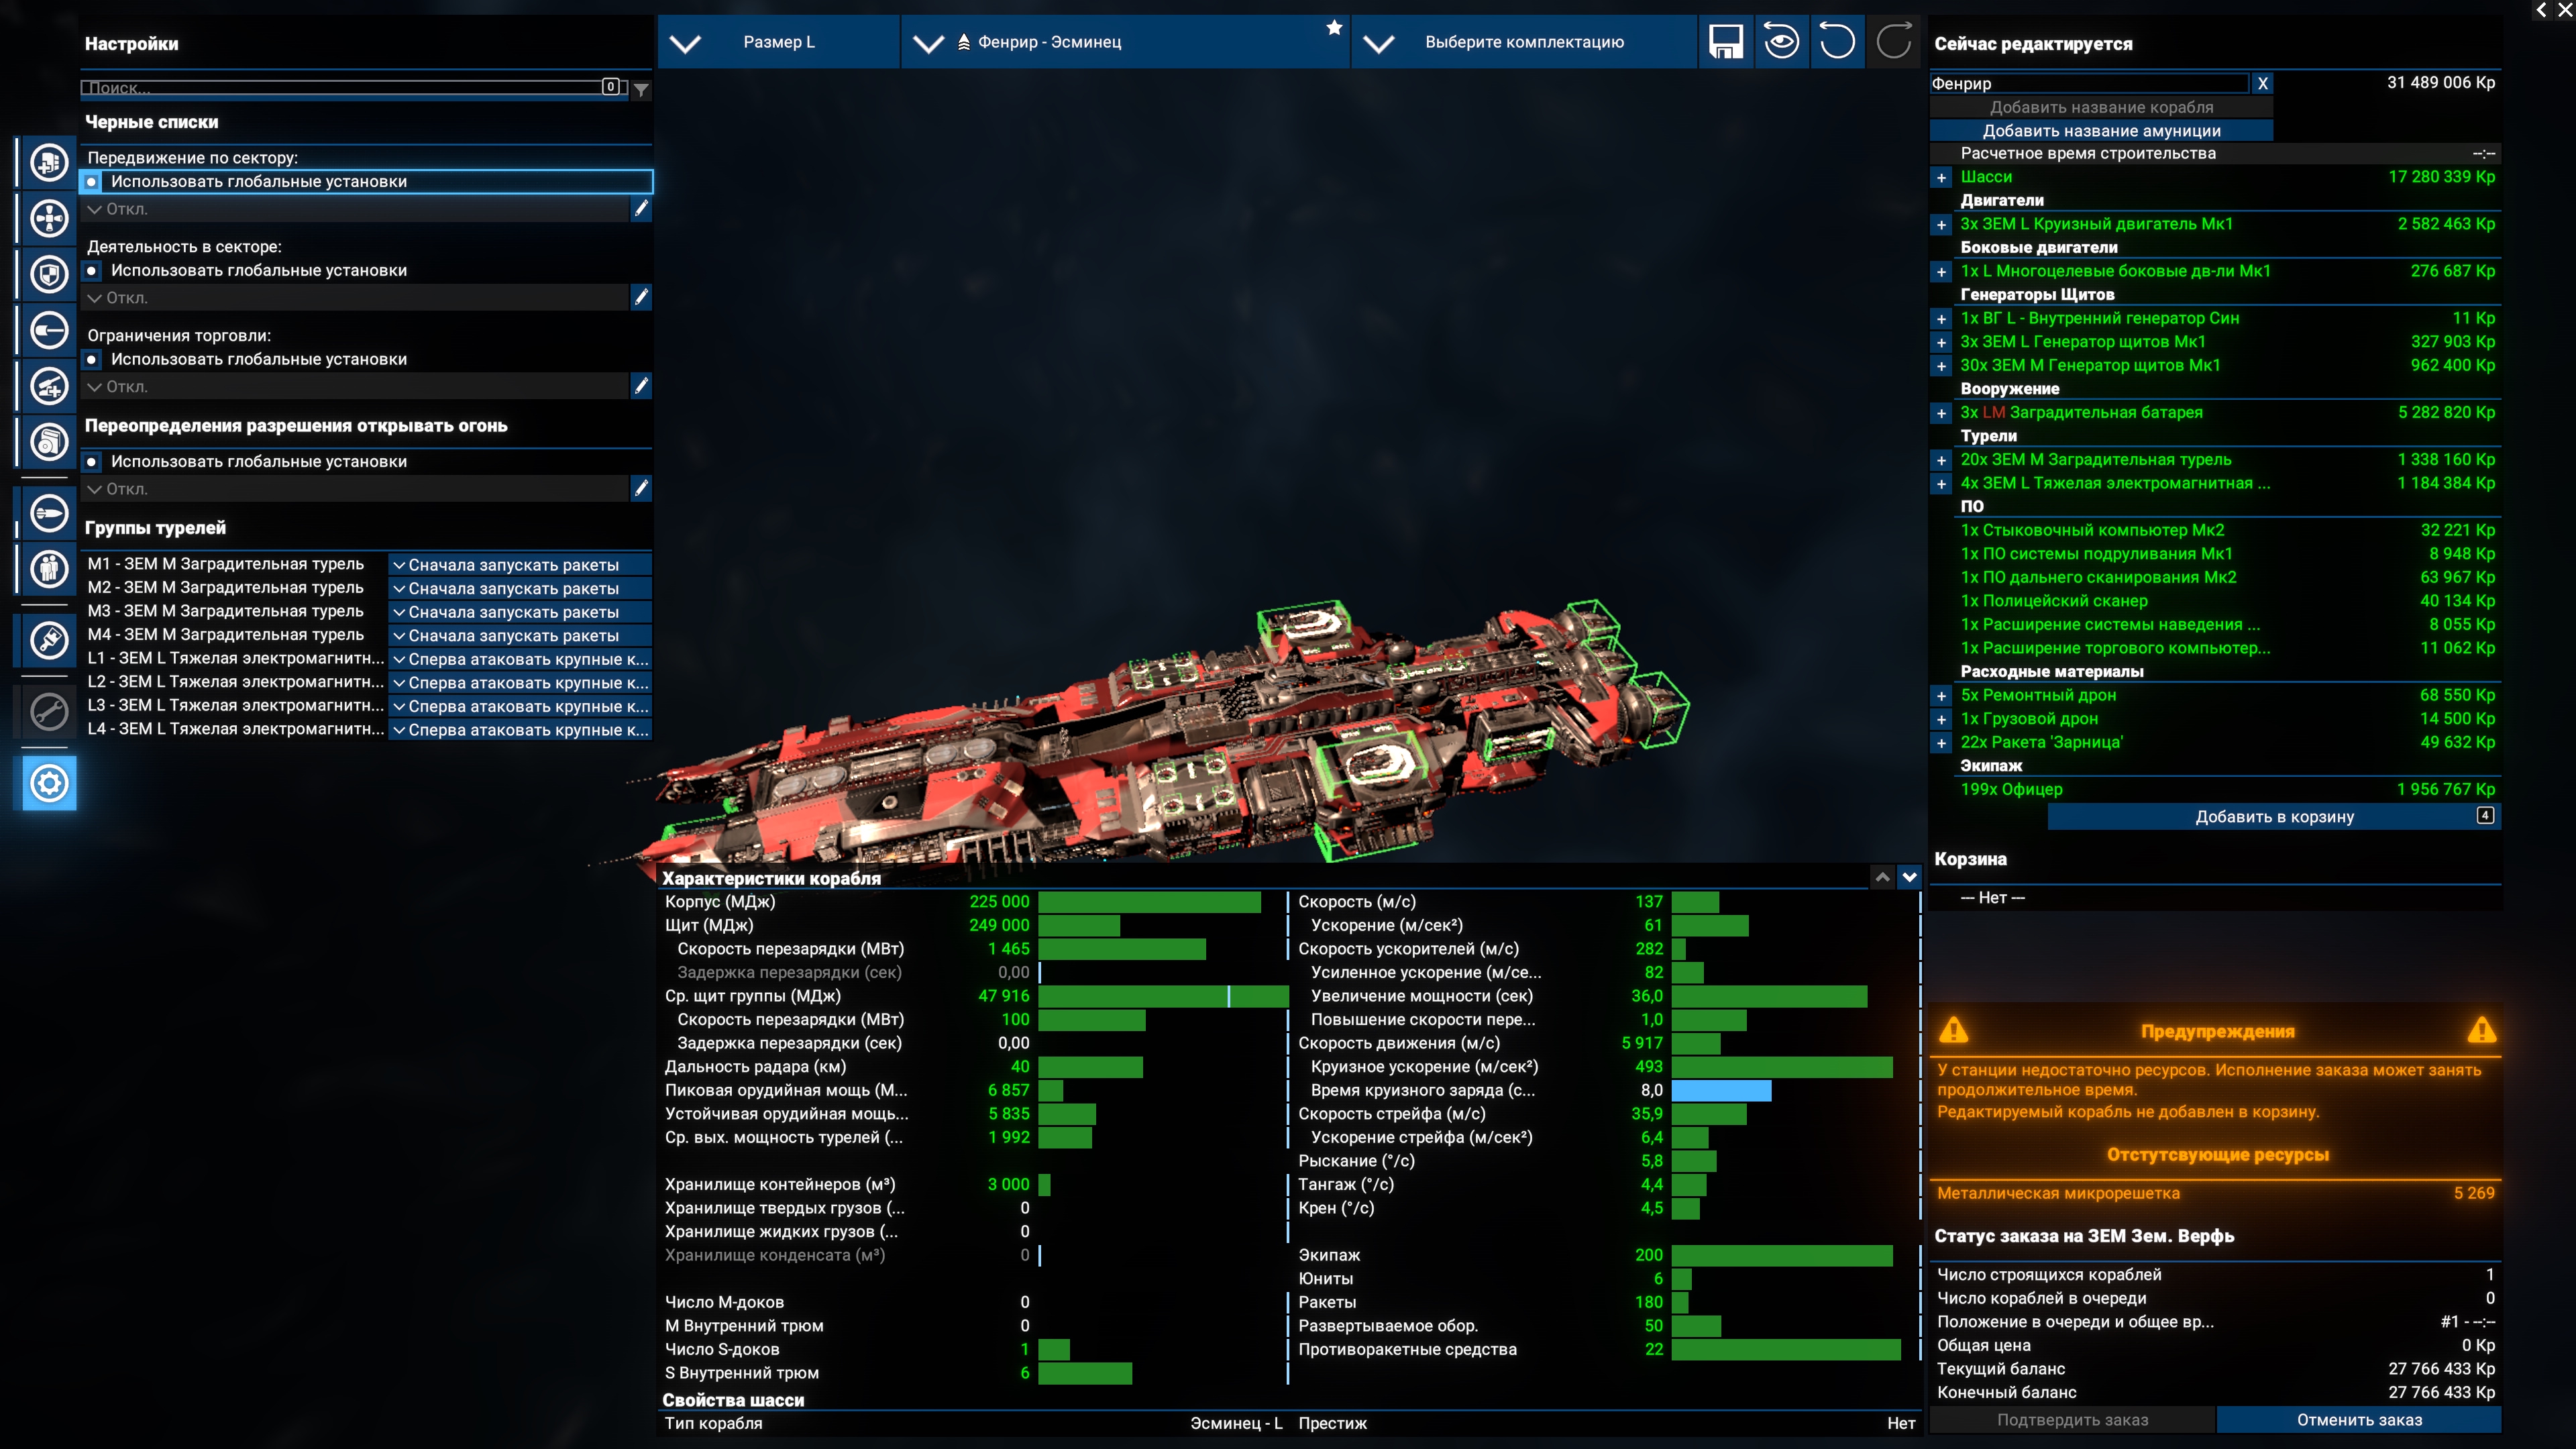Collapse ship stats panel with down arrow

click(1909, 877)
